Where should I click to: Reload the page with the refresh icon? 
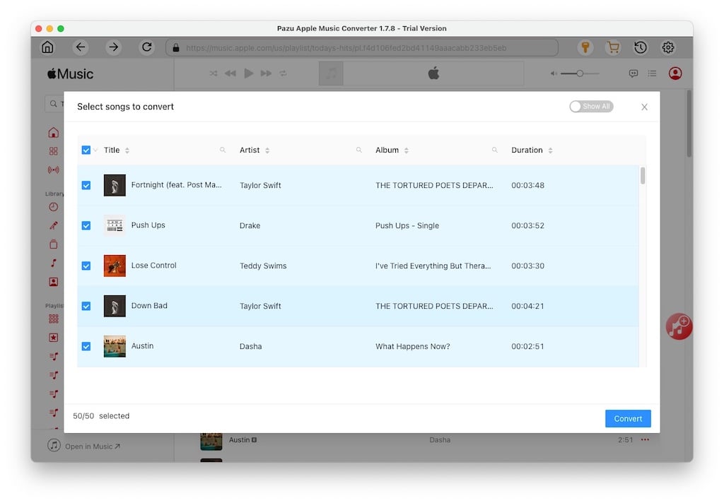coord(147,47)
